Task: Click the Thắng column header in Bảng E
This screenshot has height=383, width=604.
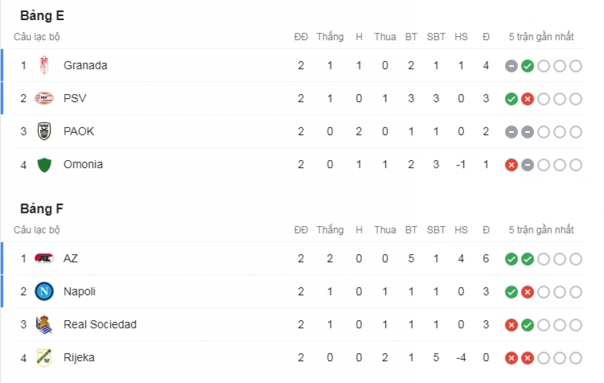Action: (330, 37)
